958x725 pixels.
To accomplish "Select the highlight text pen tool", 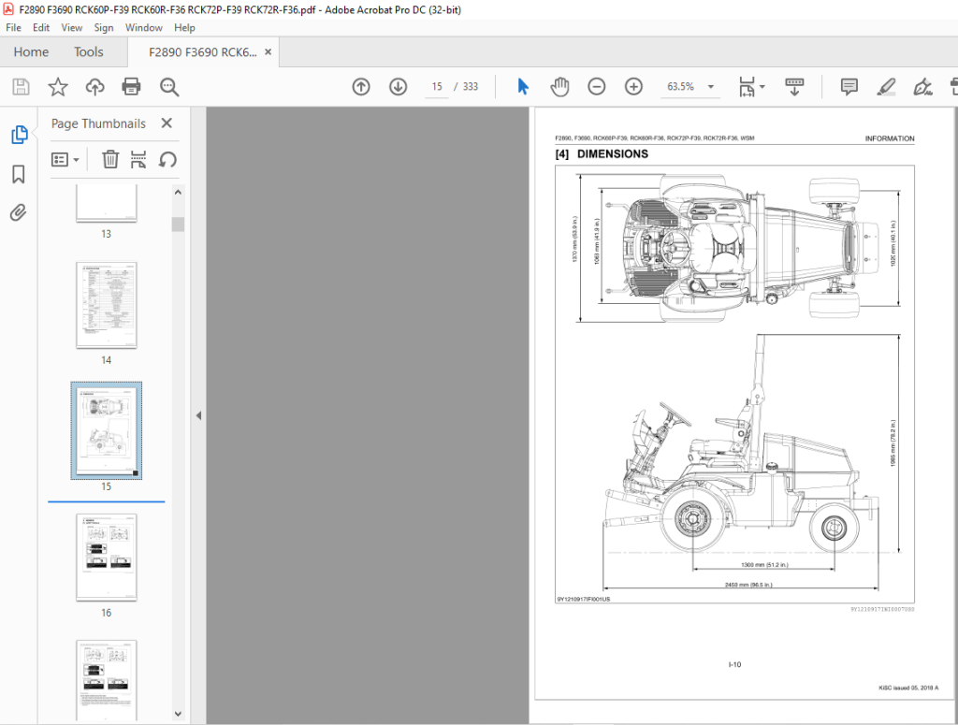I will click(886, 87).
